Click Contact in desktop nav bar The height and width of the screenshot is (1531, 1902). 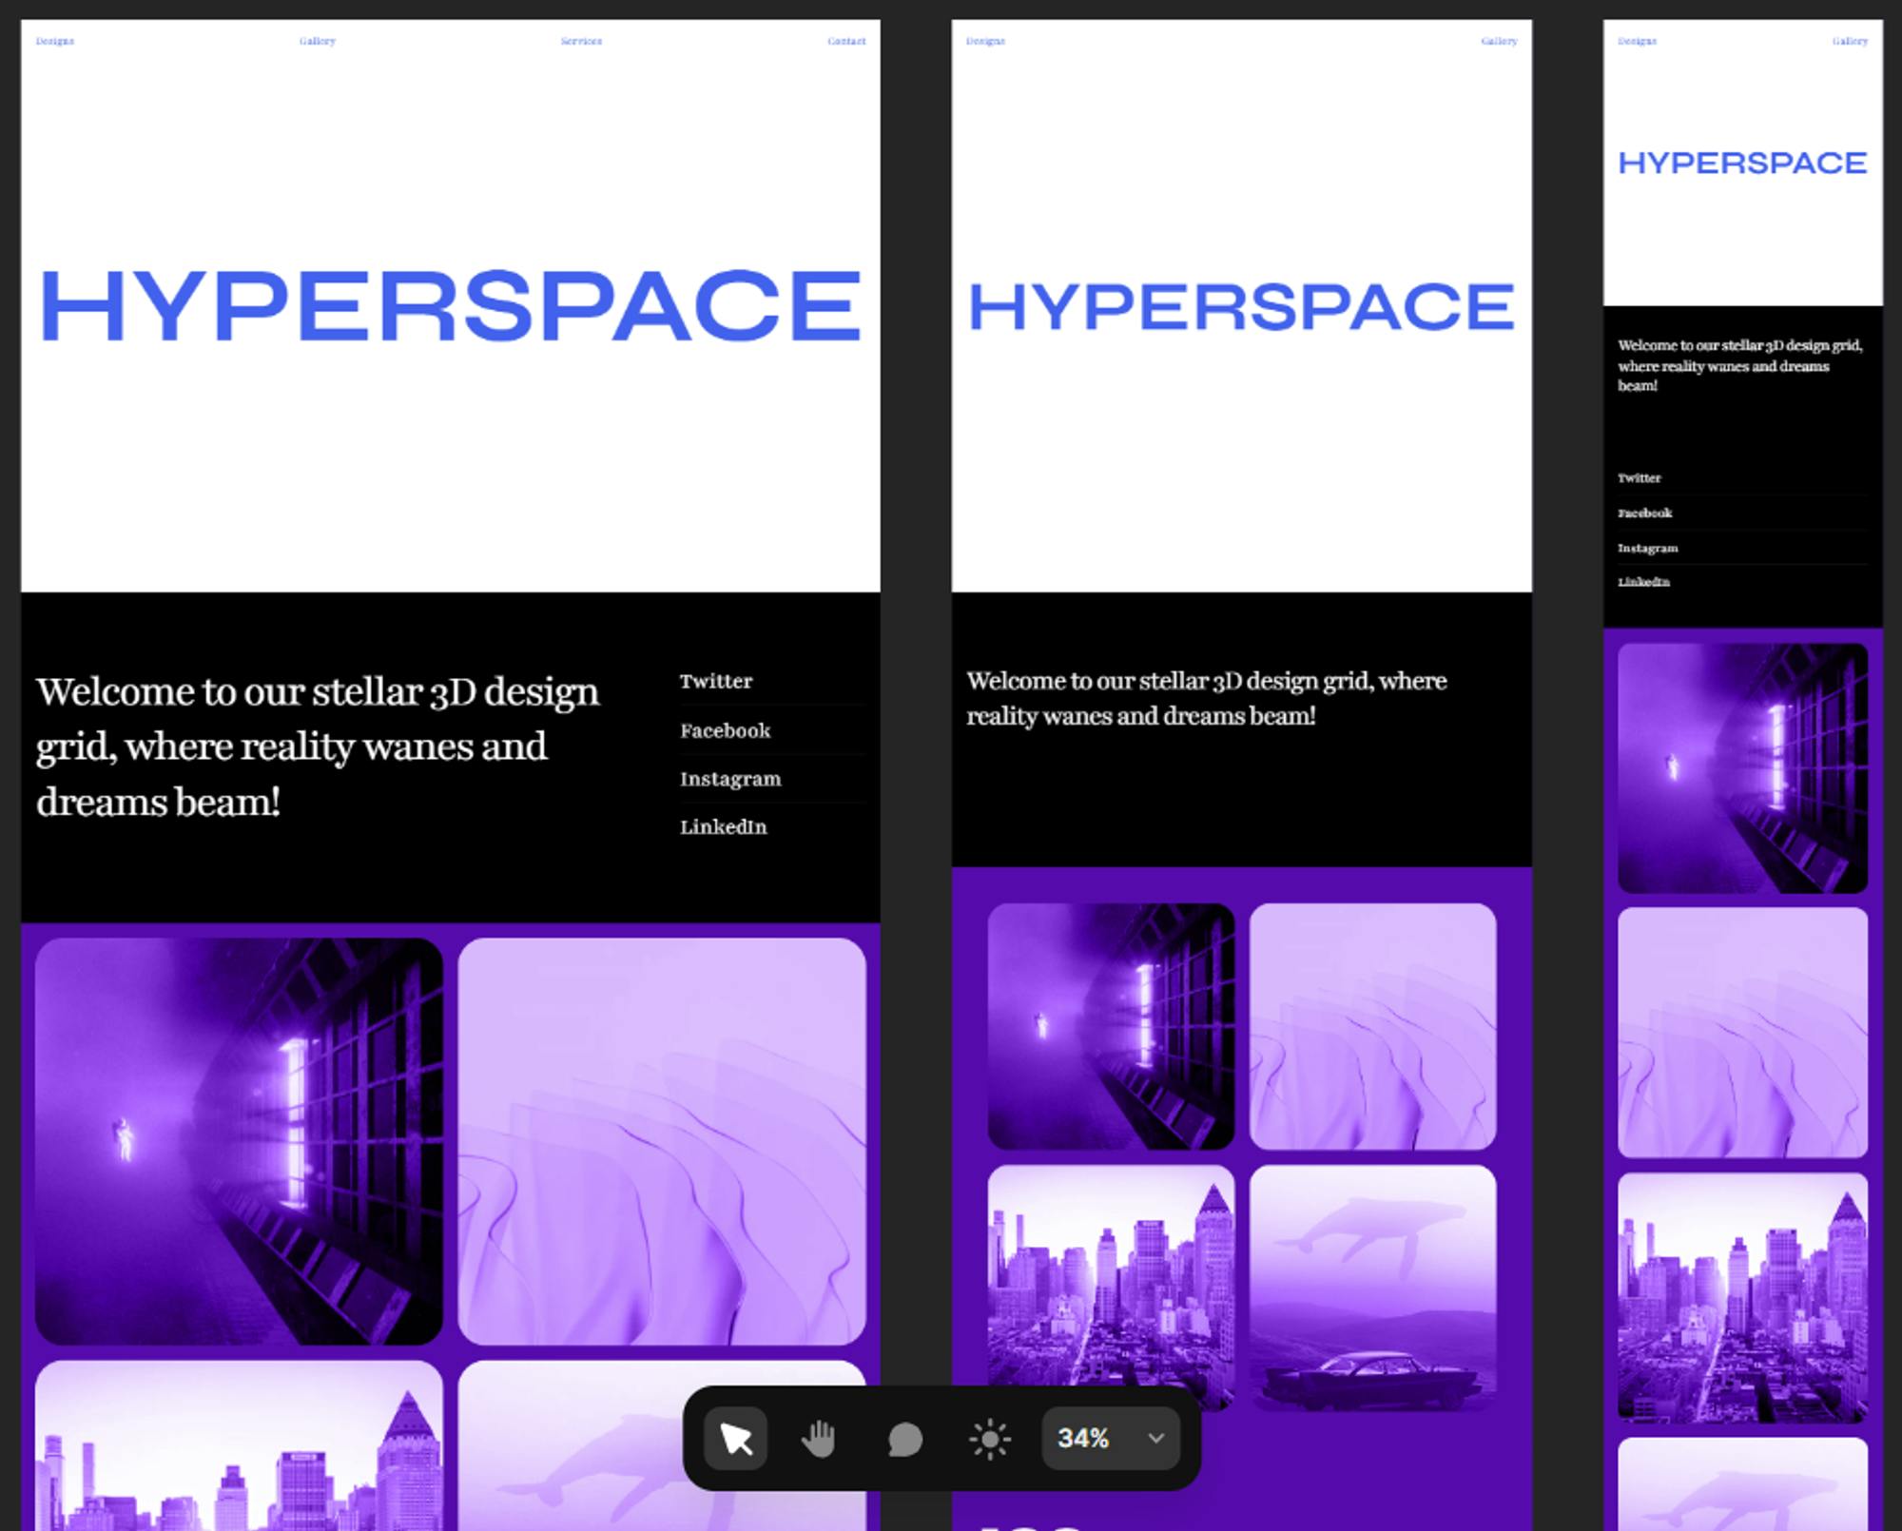845,41
